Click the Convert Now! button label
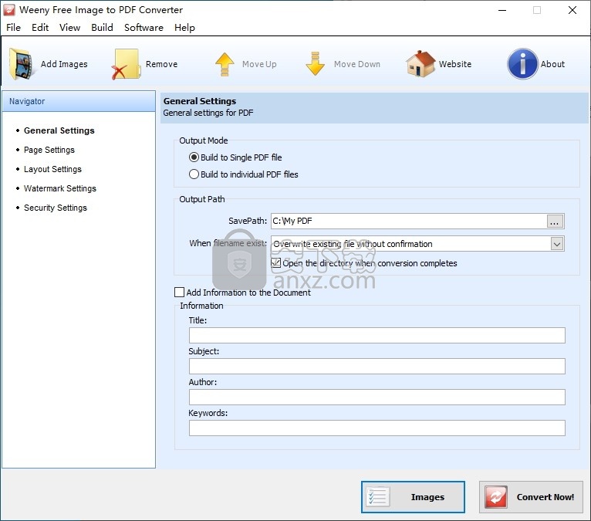 (x=545, y=497)
